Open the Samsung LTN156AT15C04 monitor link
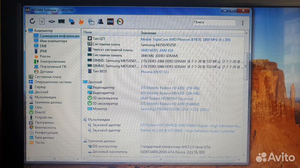This screenshot has height=168, width=300. [175, 110]
